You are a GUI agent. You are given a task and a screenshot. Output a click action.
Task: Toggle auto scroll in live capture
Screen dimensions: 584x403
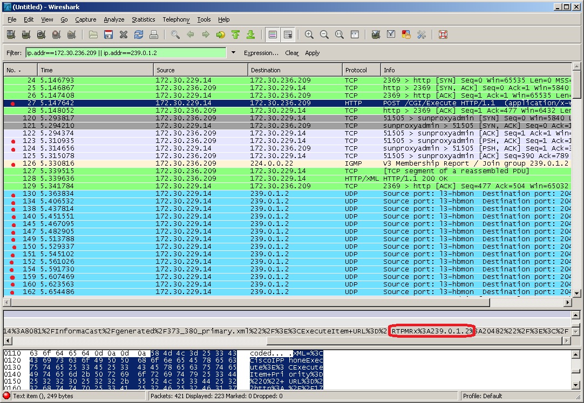tap(288, 35)
